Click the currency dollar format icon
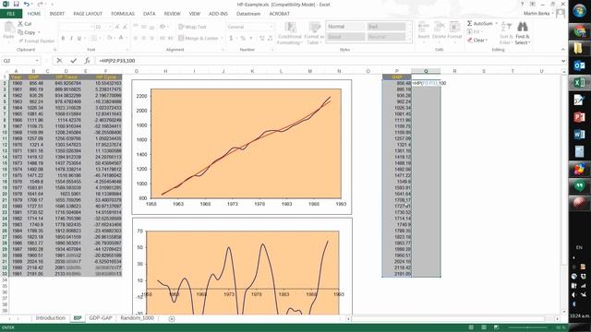 pyautogui.click(x=231, y=38)
